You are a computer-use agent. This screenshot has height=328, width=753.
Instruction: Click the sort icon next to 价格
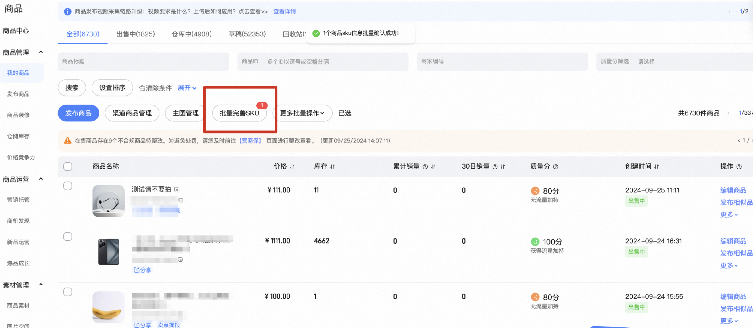click(292, 166)
